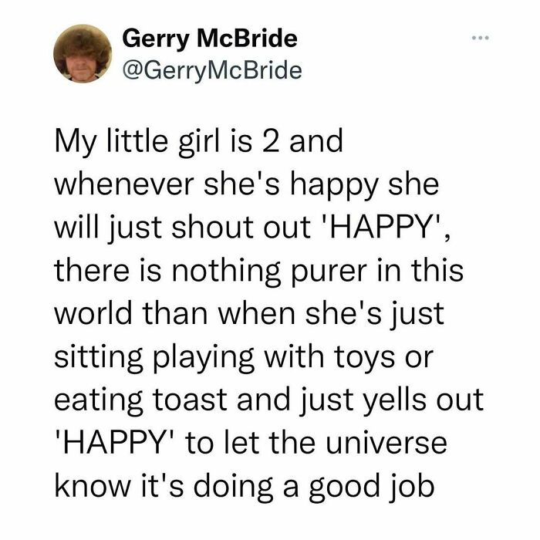Click the final line 'know it's doing a good job'
540x540 pixels.
point(245,486)
